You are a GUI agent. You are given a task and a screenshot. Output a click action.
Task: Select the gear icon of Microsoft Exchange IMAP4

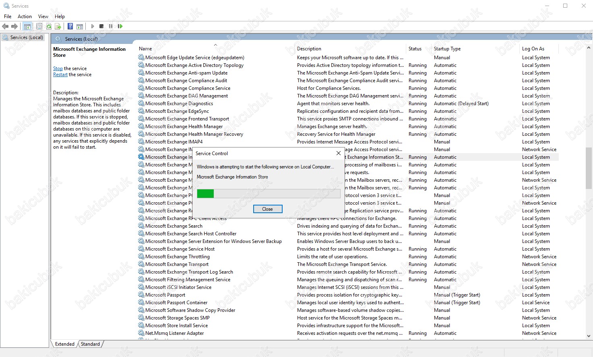pyautogui.click(x=141, y=142)
